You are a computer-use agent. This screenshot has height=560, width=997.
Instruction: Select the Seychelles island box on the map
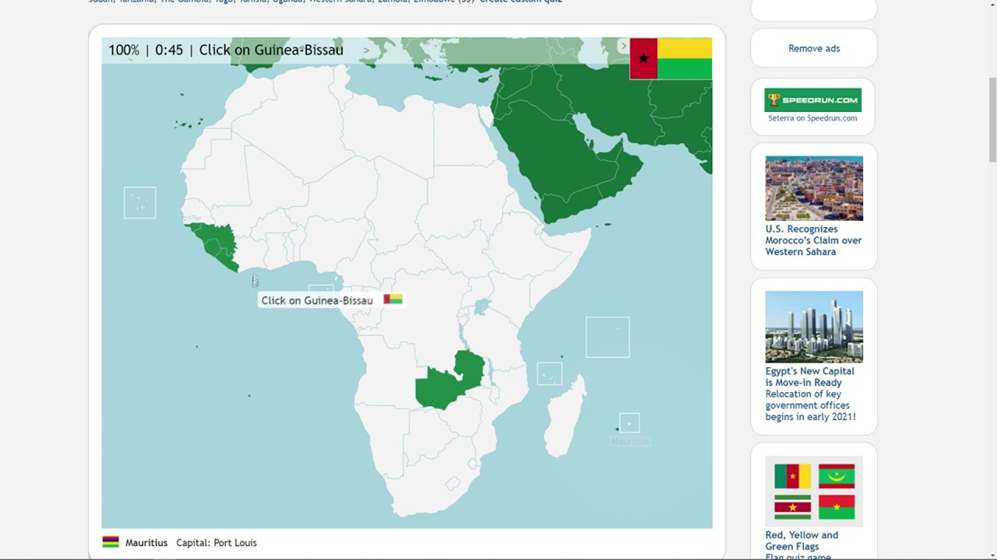coord(608,337)
